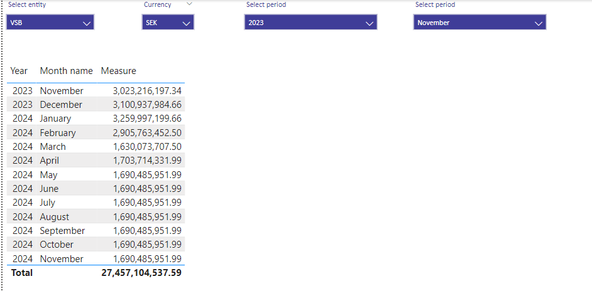This screenshot has width=592, height=291.
Task: Open the VSB entity dropdown
Action: 50,23
